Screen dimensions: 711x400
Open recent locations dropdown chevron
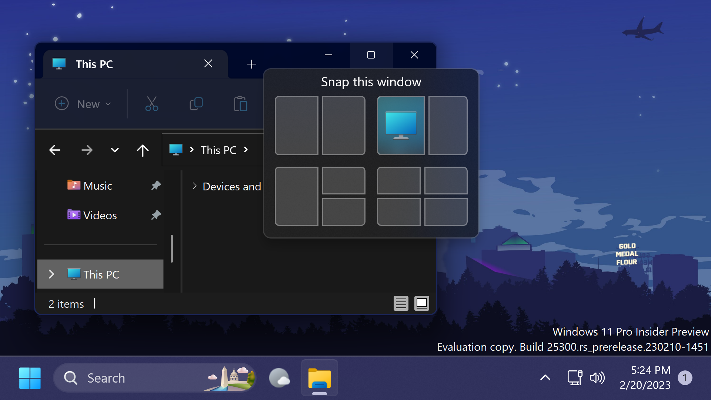(115, 150)
